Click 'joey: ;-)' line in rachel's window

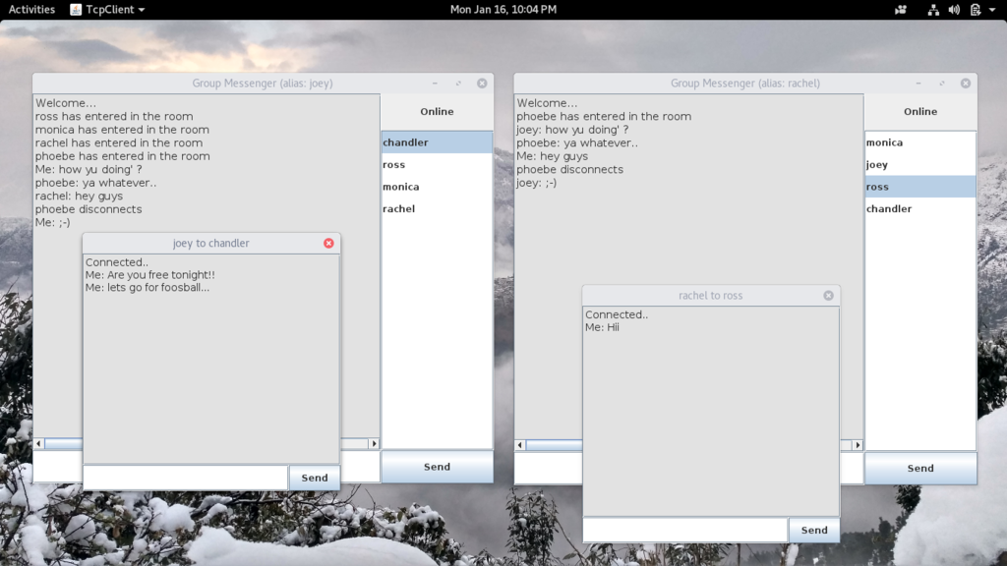[536, 183]
